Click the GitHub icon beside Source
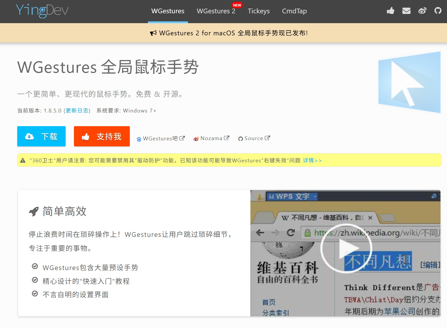This screenshot has width=447, height=328. pyautogui.click(x=241, y=139)
